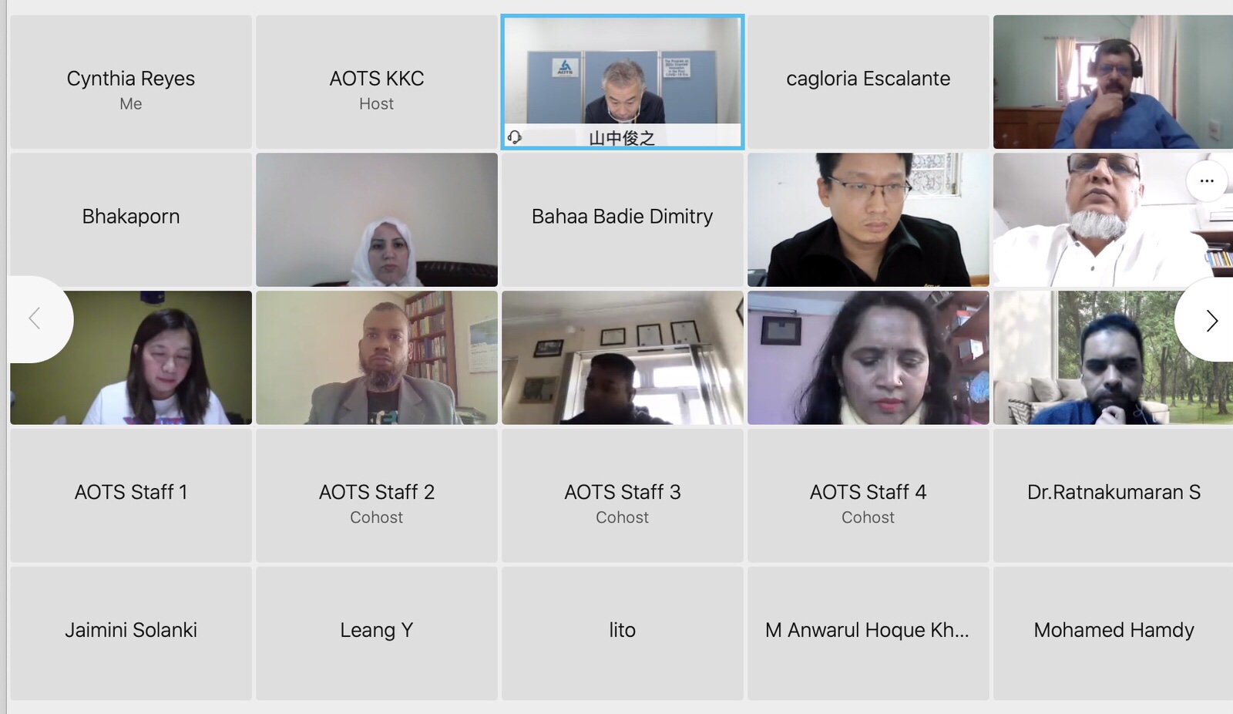Click the woman in white hijab video
Viewport: 1233px width, 714px height.
point(377,220)
